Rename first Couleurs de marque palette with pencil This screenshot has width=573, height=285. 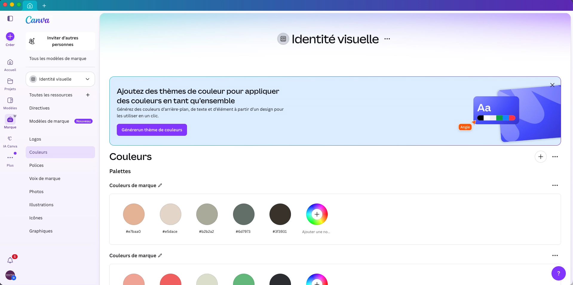[160, 185]
